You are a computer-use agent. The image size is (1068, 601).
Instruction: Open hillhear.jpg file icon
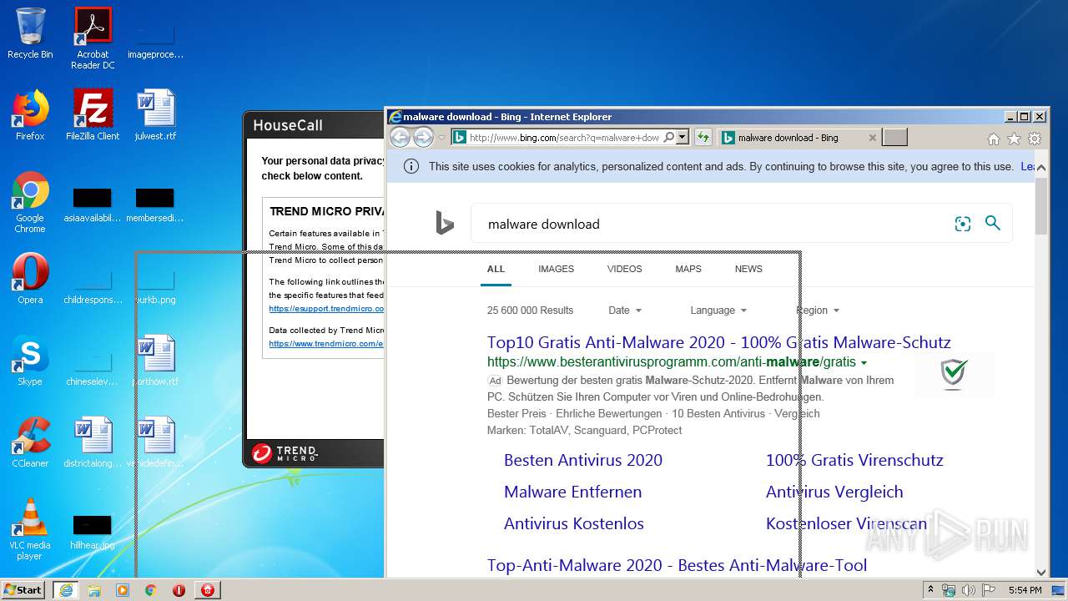(x=93, y=530)
